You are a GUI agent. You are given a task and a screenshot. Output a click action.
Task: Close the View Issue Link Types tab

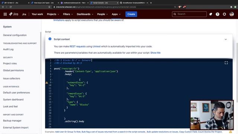[x=58, y=3]
